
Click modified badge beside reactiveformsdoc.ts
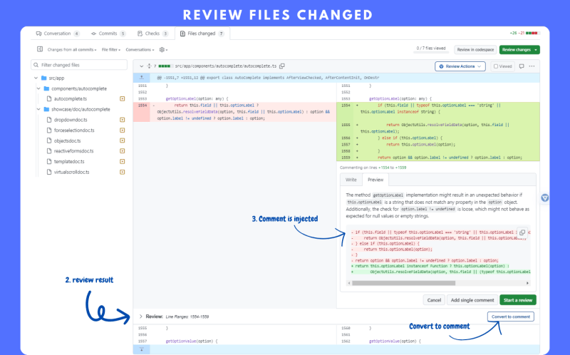[123, 151]
